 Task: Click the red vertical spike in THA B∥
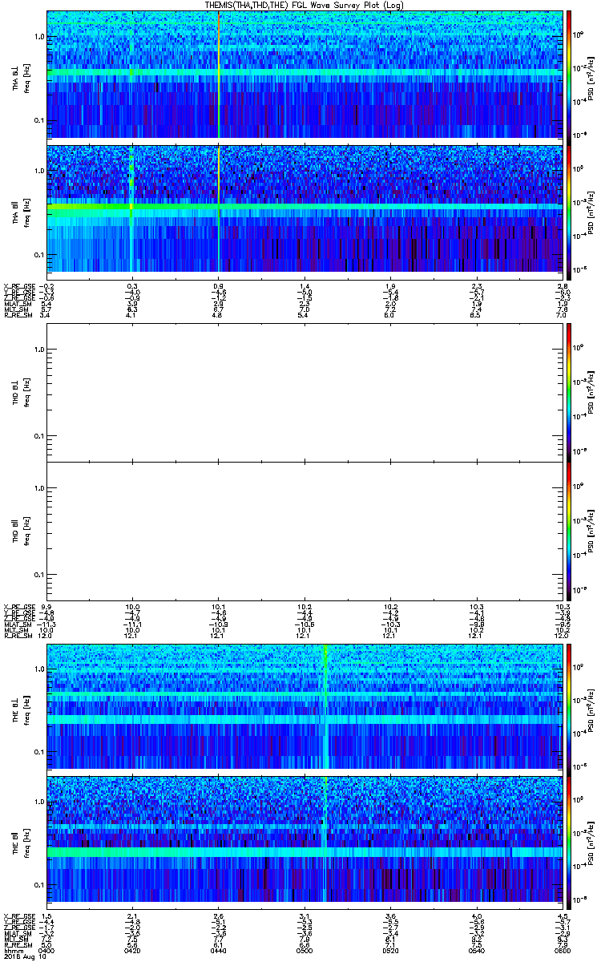point(218,208)
